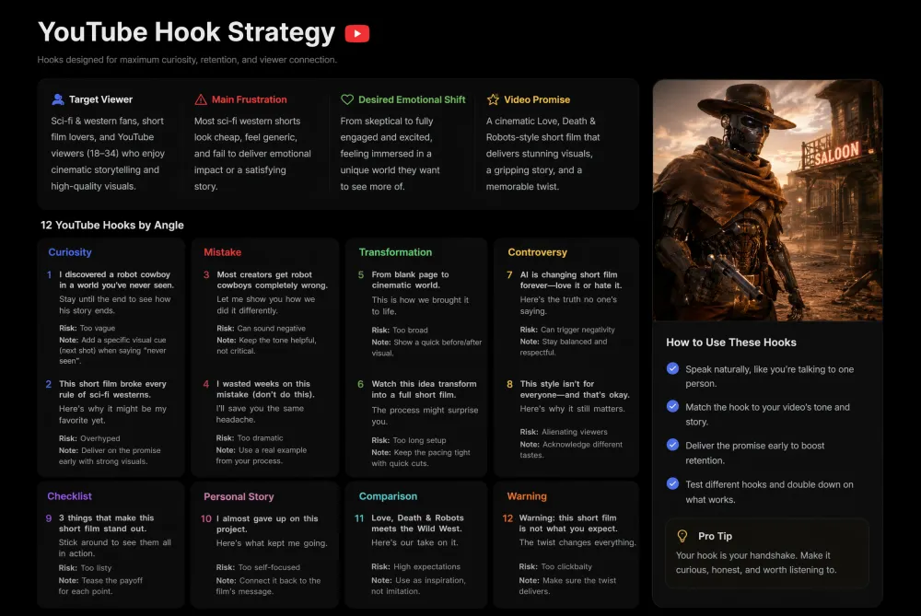Screen dimensions: 921x616
Task: Click the 'How to Use These Hooks' heading
Action: point(731,343)
